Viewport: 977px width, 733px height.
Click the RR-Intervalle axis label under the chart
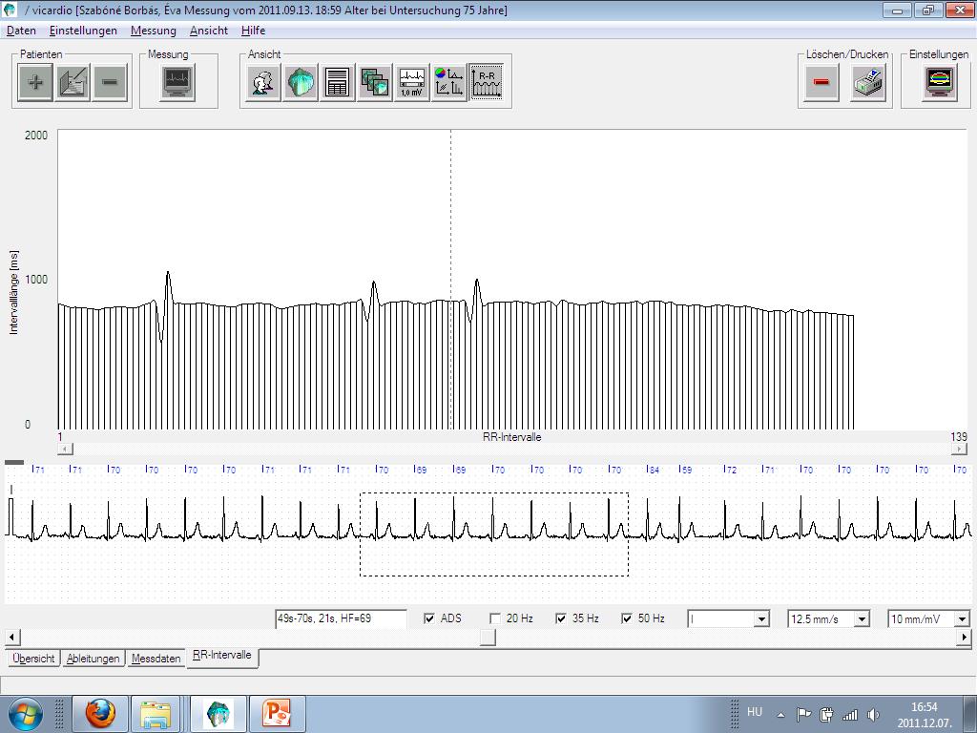click(512, 437)
